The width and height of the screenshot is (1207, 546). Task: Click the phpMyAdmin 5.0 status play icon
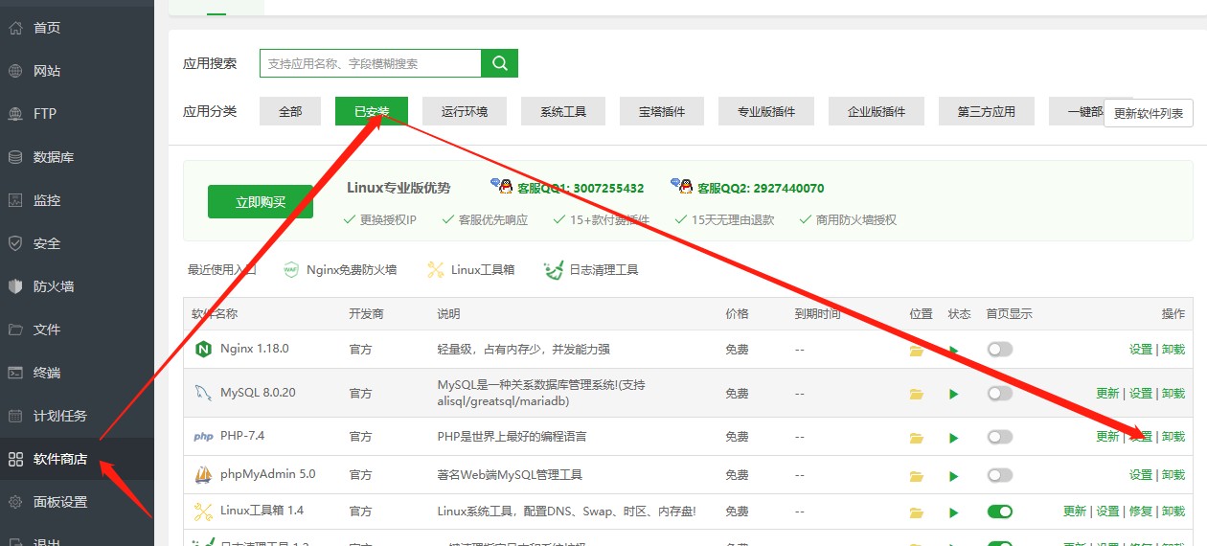tap(953, 475)
